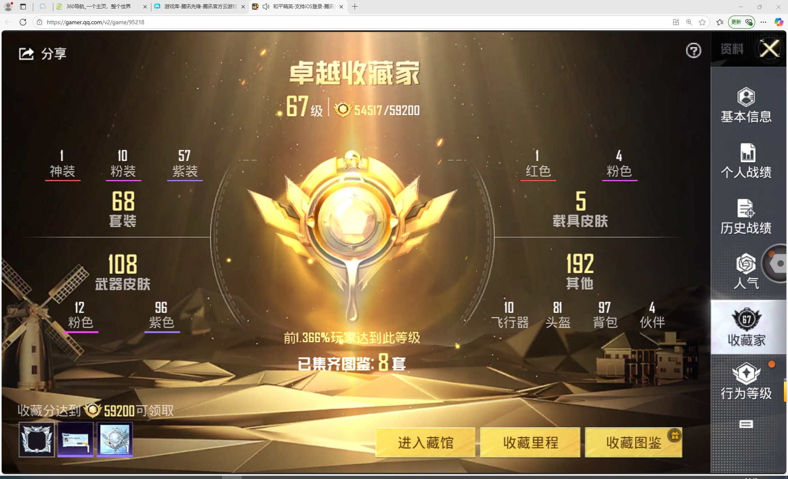The height and width of the screenshot is (479, 788).
Task: Click the 飞行器 count label
Action: pyautogui.click(x=510, y=315)
